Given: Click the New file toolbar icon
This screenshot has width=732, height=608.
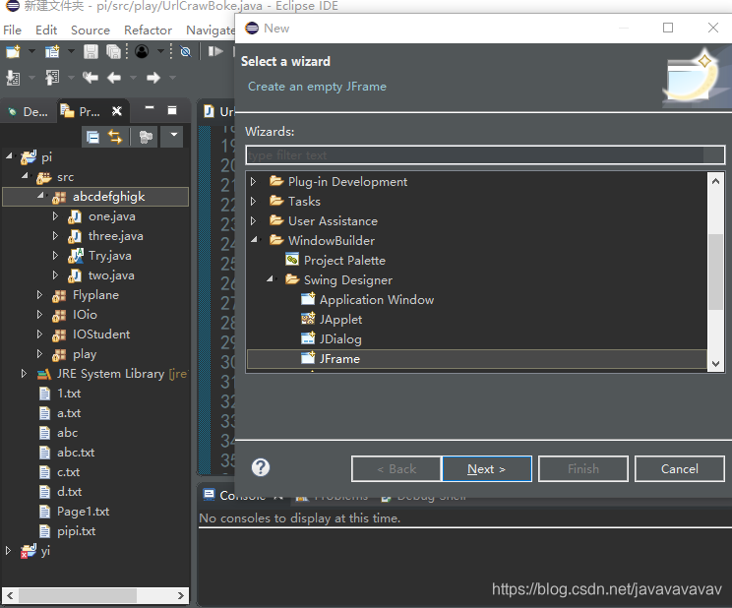Looking at the screenshot, I should point(13,51).
